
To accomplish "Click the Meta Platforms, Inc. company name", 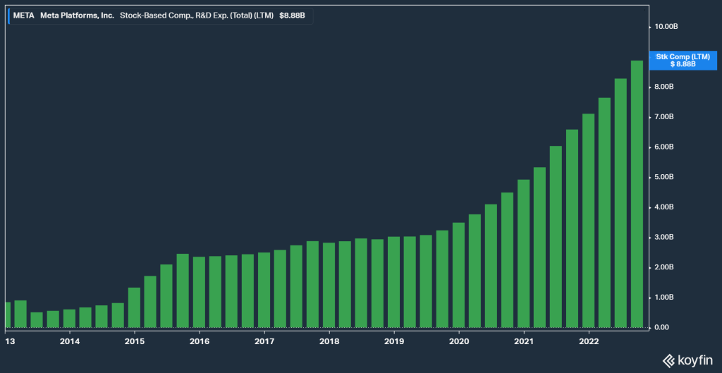I will click(x=78, y=16).
